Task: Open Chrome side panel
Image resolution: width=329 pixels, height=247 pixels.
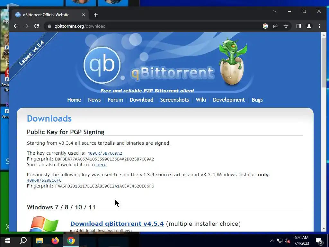Action: click(x=298, y=26)
